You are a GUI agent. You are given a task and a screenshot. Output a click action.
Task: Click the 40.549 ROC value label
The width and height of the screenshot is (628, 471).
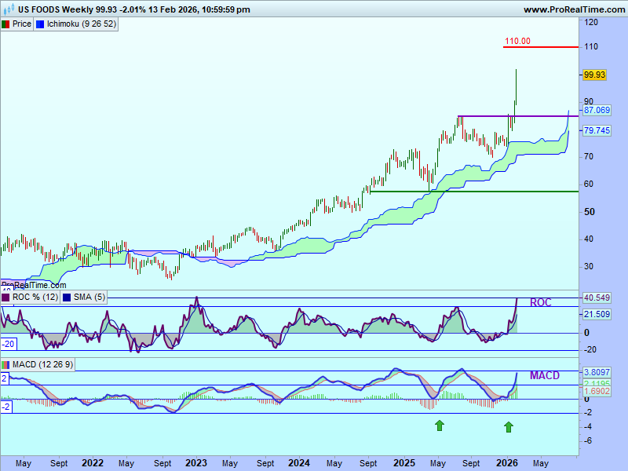[597, 298]
